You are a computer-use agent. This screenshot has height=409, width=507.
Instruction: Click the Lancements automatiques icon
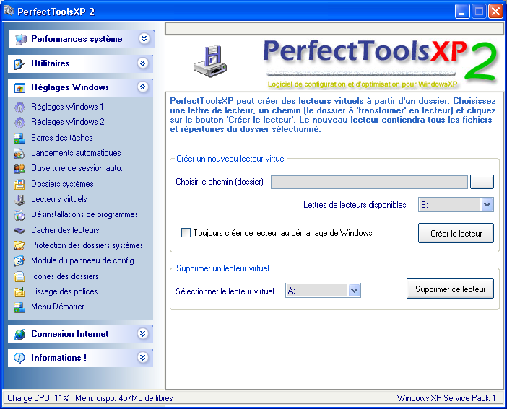19,154
